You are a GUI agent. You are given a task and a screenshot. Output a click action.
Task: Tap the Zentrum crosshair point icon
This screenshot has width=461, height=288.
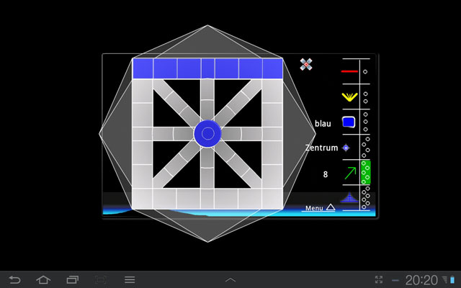click(x=346, y=148)
